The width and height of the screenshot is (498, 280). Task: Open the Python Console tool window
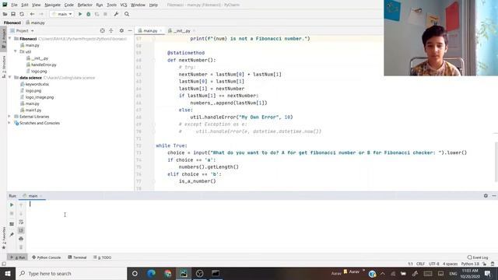coord(47,257)
